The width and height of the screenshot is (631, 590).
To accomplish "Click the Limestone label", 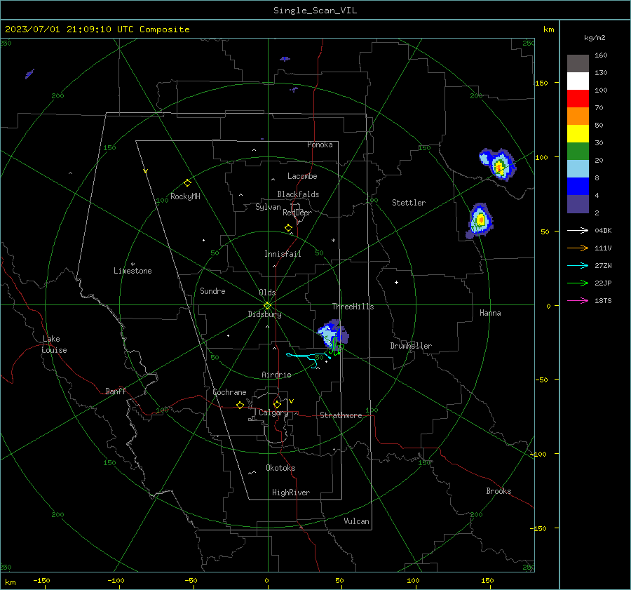I will 133,271.
